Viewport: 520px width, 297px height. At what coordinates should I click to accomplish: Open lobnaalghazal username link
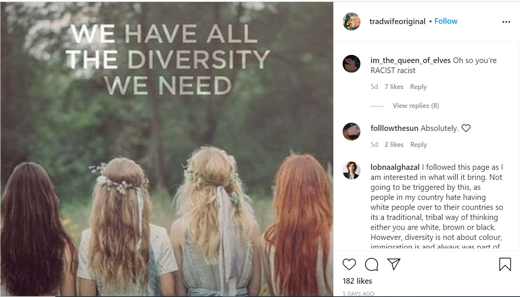[395, 167]
